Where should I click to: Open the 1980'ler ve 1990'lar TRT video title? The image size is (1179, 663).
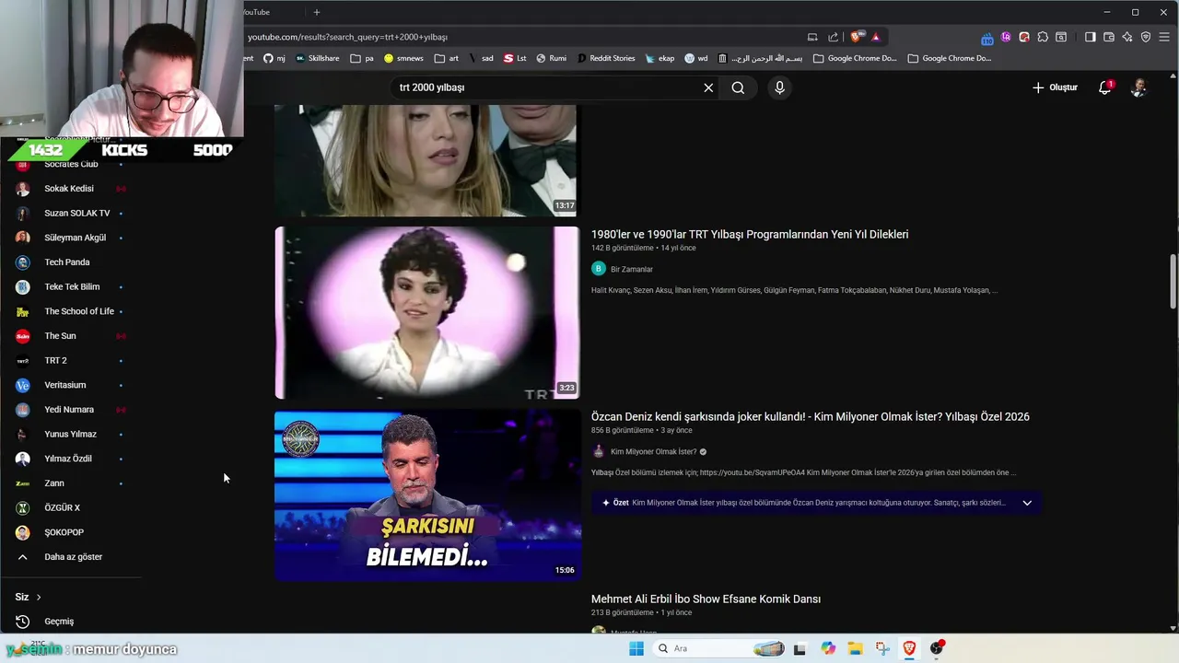(750, 235)
